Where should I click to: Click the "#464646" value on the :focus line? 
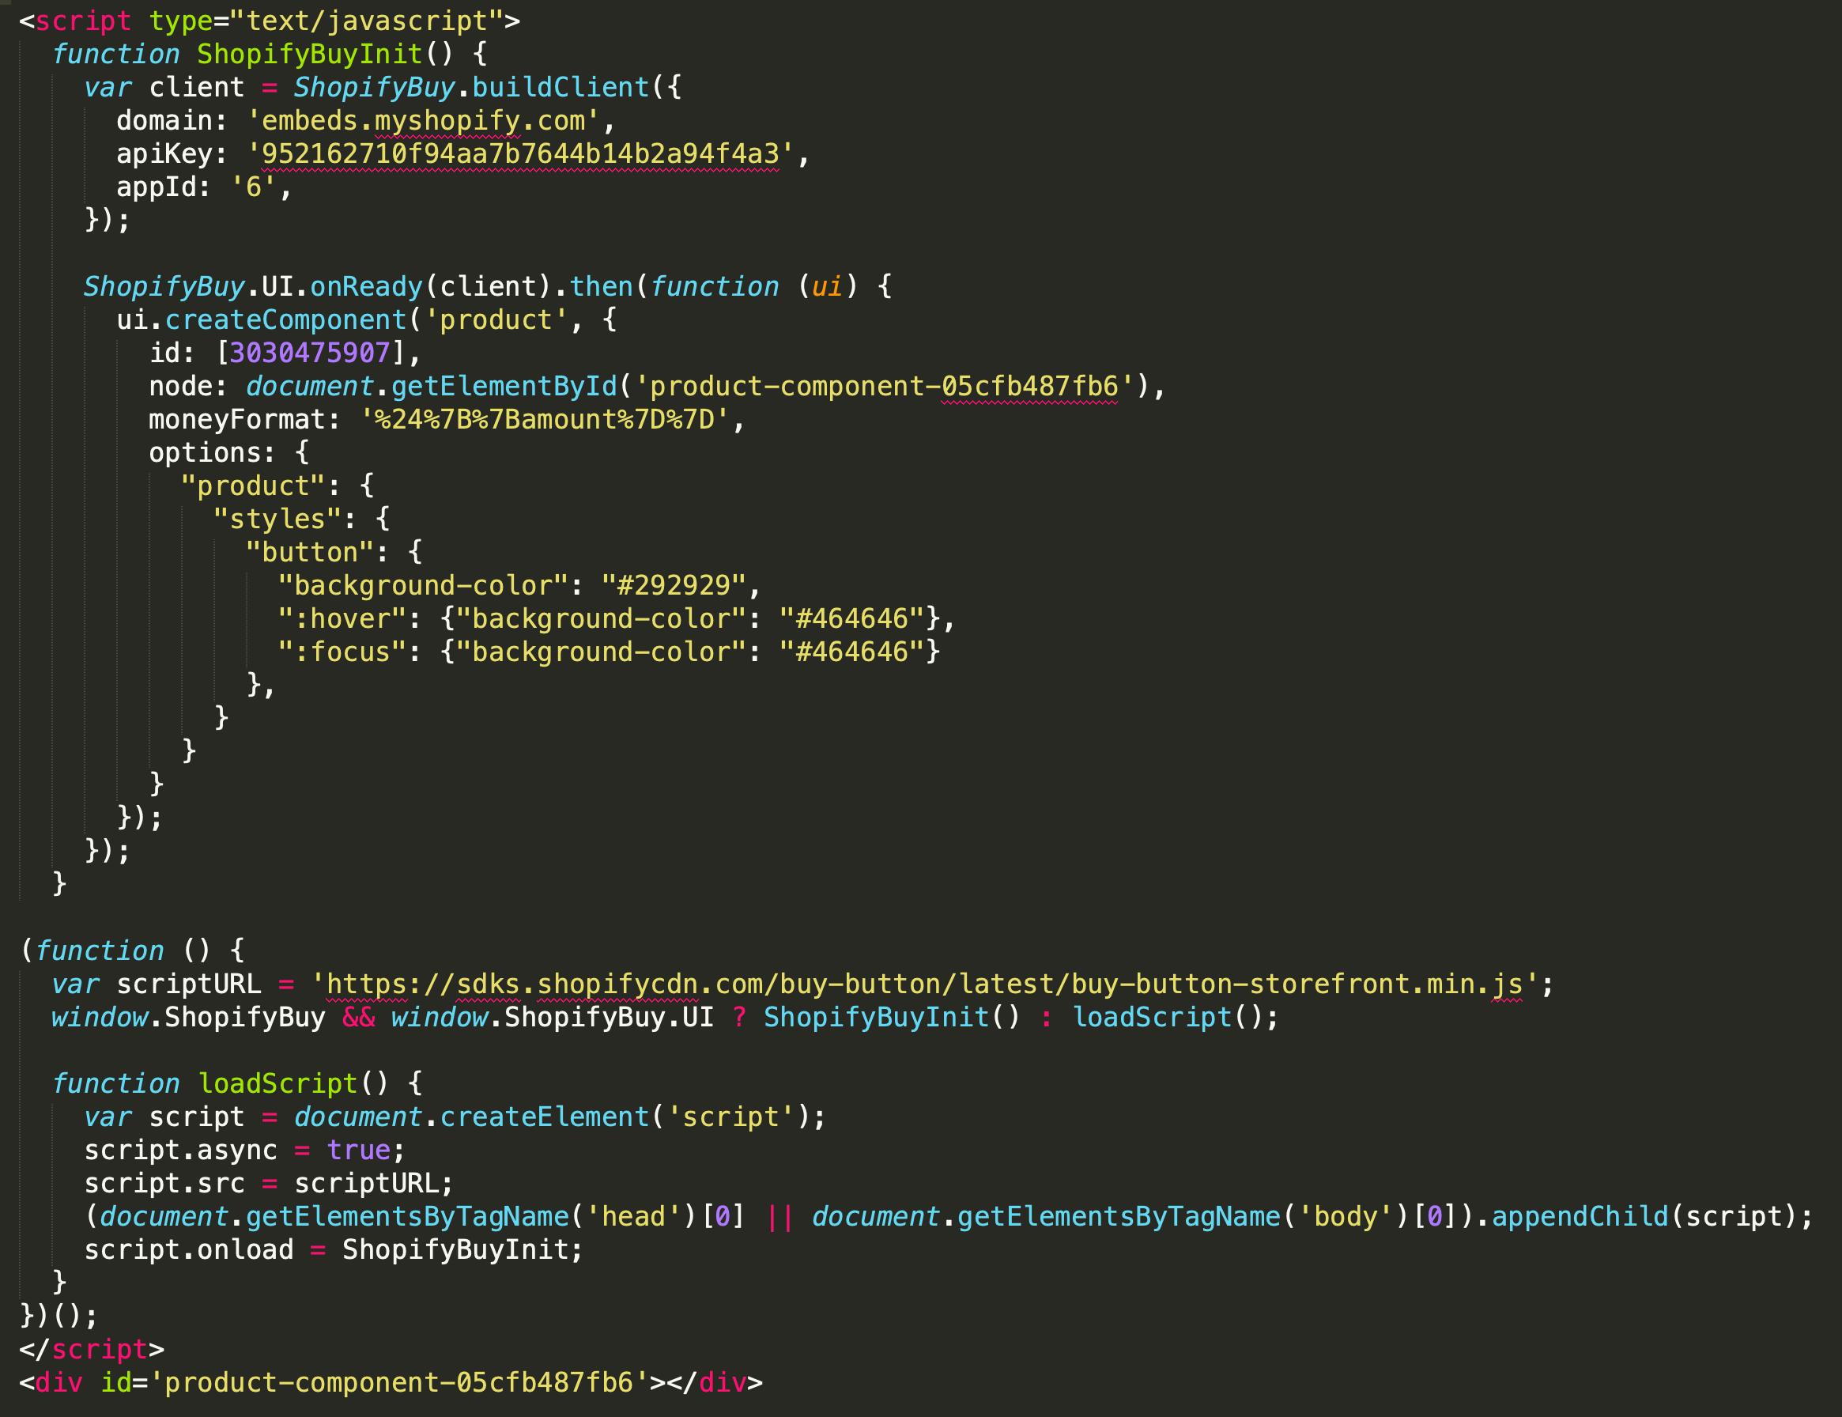click(852, 651)
